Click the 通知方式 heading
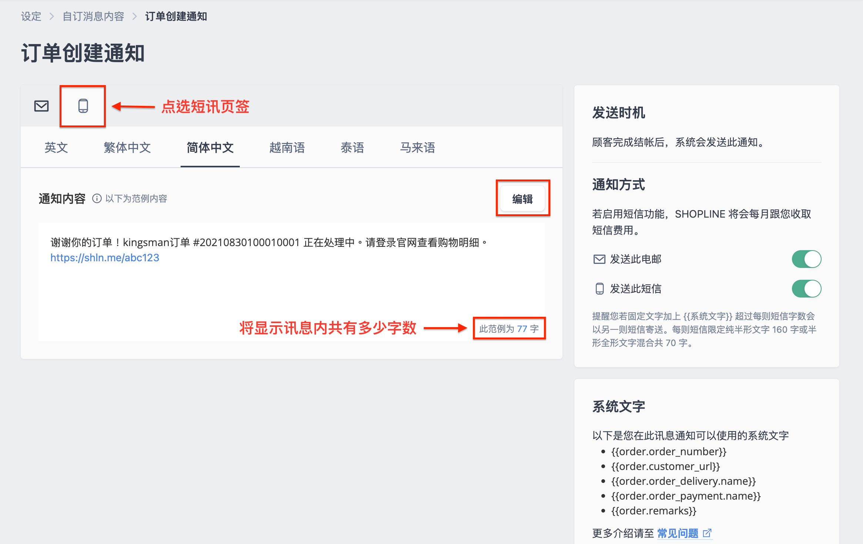 [x=619, y=184]
